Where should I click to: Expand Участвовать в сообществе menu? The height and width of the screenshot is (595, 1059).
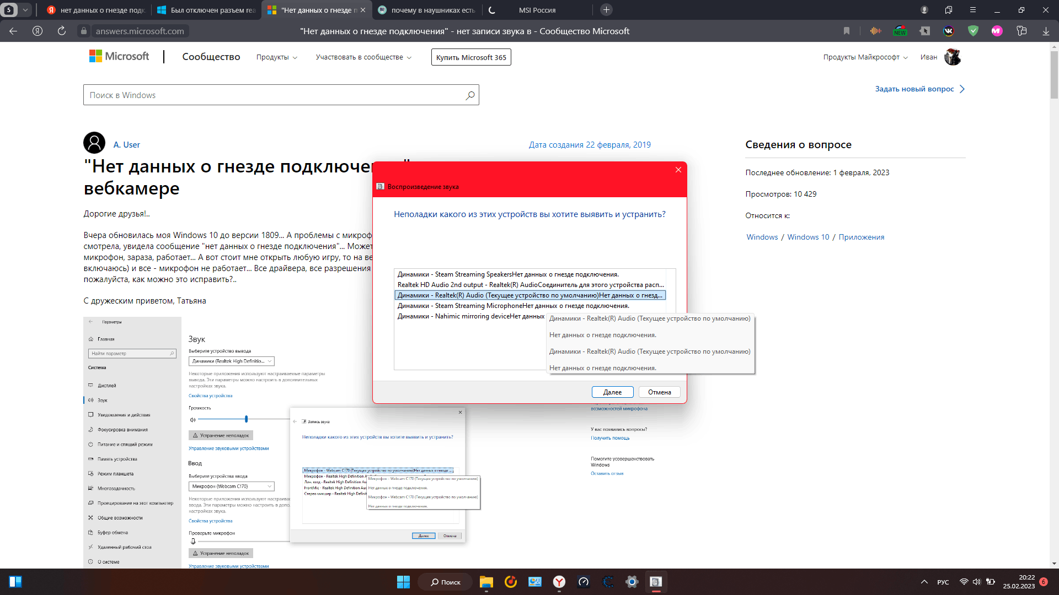pos(363,57)
